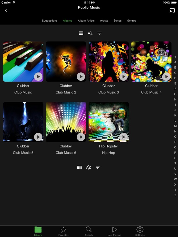Open Favorites star in bottom bar

tap(63, 231)
